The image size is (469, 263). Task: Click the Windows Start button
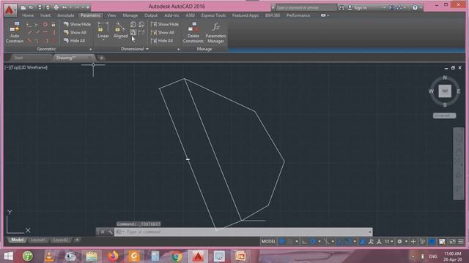pyautogui.click(x=8, y=256)
